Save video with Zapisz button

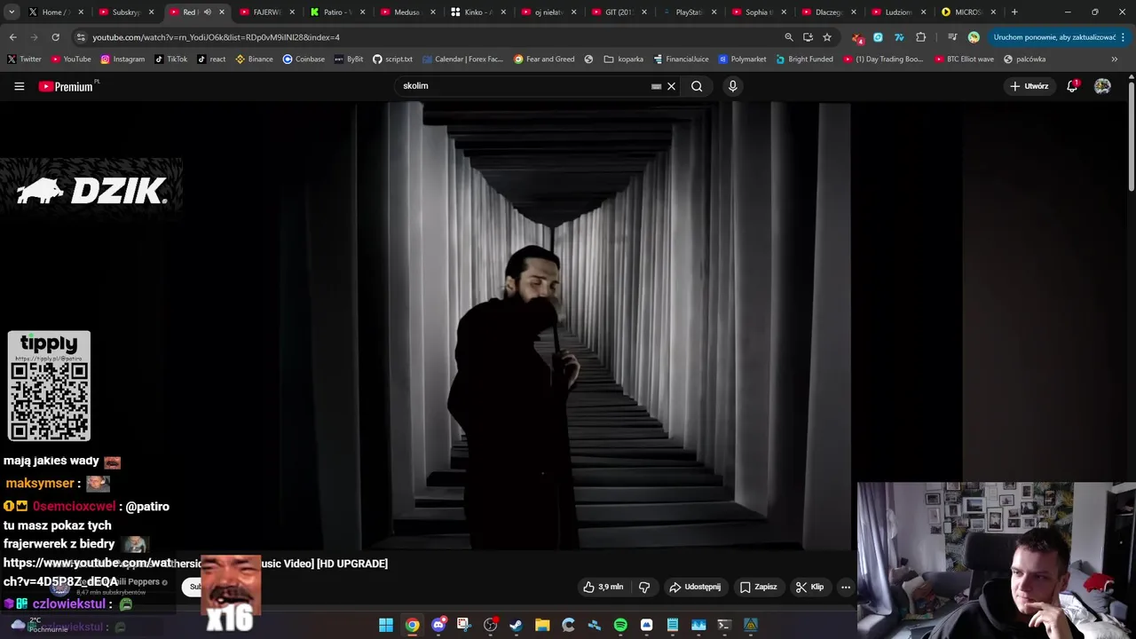[759, 587]
